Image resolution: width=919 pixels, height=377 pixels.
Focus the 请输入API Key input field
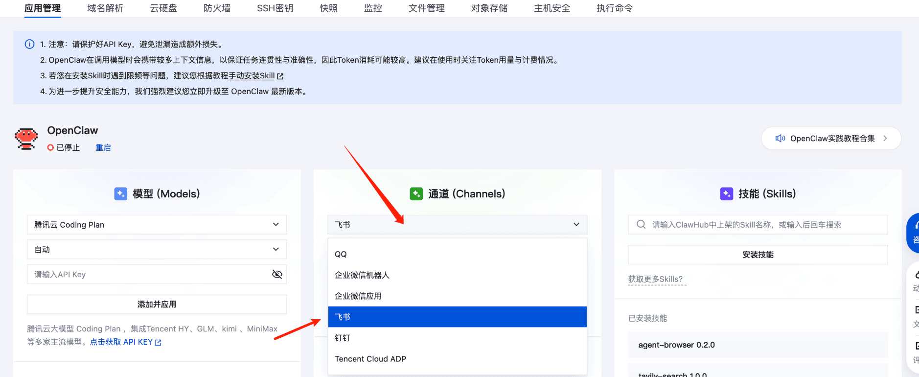147,275
